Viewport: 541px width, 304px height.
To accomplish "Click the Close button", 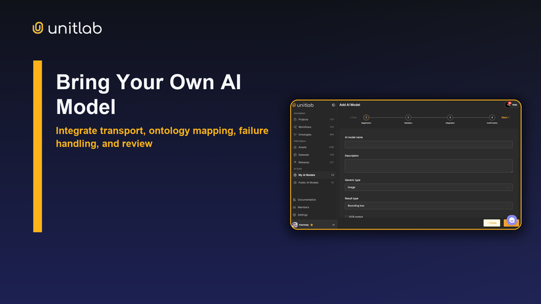I will pyautogui.click(x=492, y=223).
